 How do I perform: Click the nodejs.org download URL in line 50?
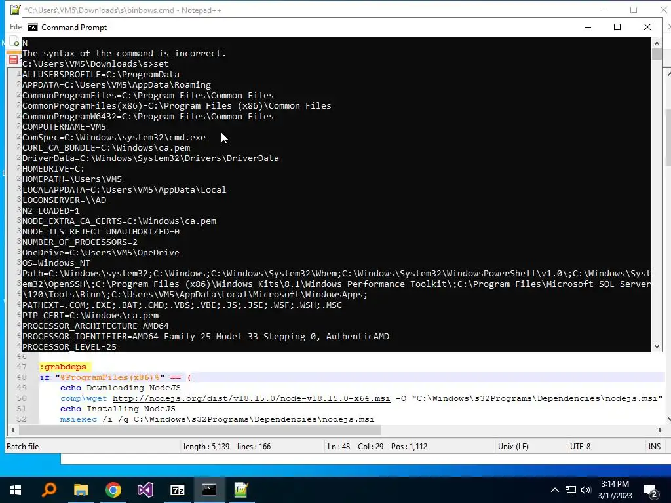click(x=251, y=398)
